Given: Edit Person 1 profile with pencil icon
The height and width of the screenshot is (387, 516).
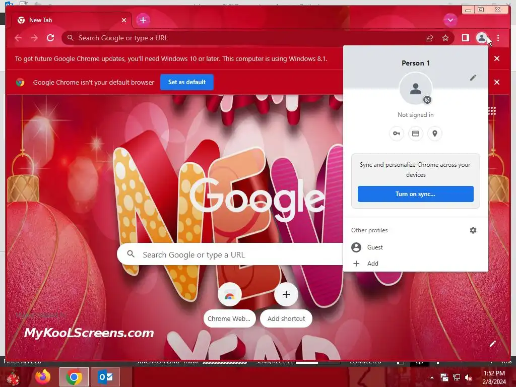Looking at the screenshot, I should pos(473,78).
